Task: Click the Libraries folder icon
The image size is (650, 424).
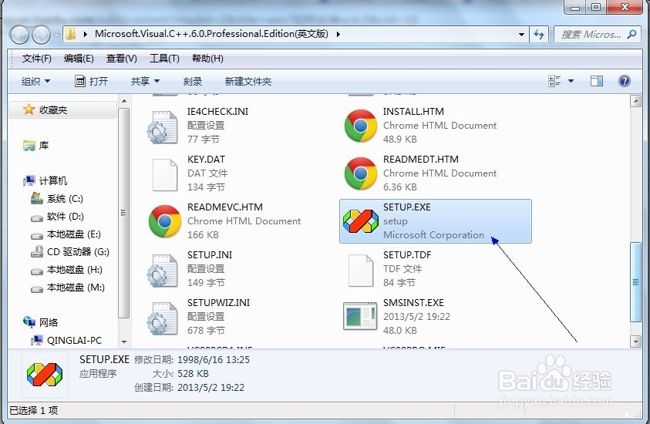Action: coord(29,146)
